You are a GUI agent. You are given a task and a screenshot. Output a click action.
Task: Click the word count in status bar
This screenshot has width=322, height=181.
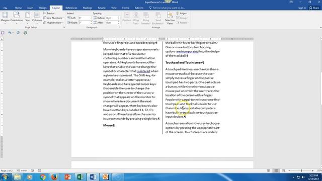[x=22, y=171]
